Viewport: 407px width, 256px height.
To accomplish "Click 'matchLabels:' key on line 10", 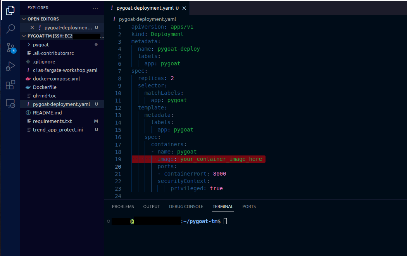I will pos(164,93).
